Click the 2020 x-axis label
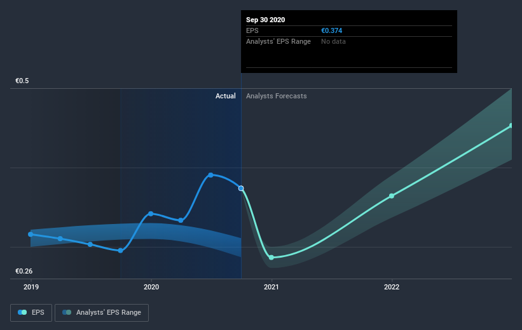The height and width of the screenshot is (330, 522). (151, 287)
